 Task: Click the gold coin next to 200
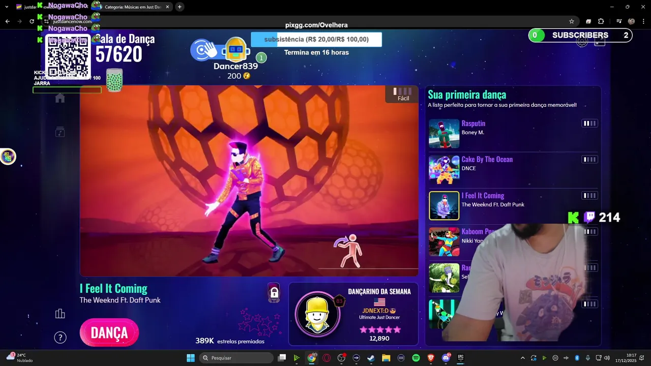[x=247, y=76]
